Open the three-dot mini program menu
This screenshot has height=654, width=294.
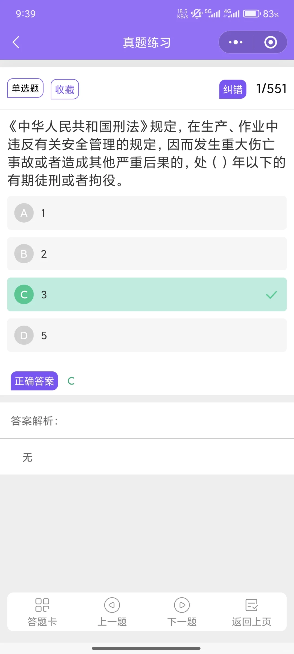pos(236,42)
